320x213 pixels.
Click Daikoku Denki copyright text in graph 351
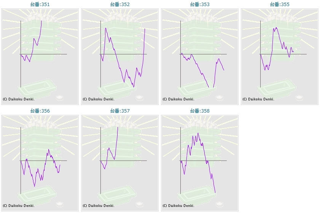click(x=19, y=99)
